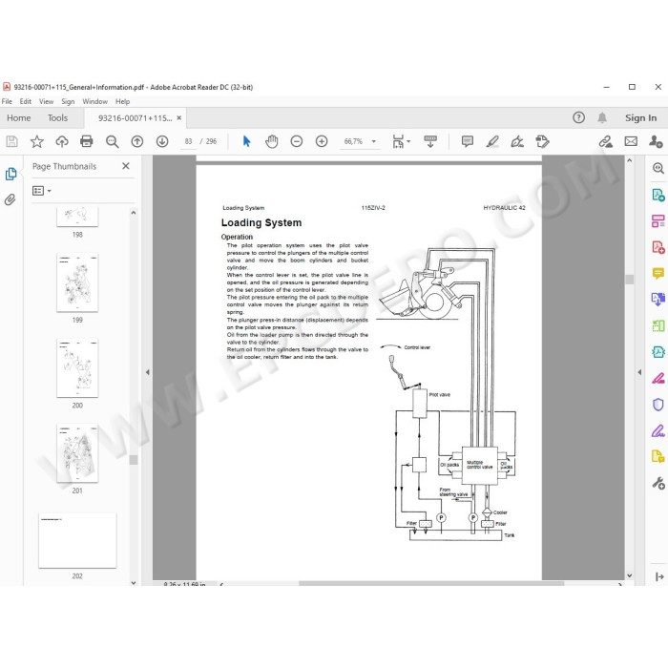Select the page 202 thumbnail
The image size is (668, 668).
(x=77, y=541)
